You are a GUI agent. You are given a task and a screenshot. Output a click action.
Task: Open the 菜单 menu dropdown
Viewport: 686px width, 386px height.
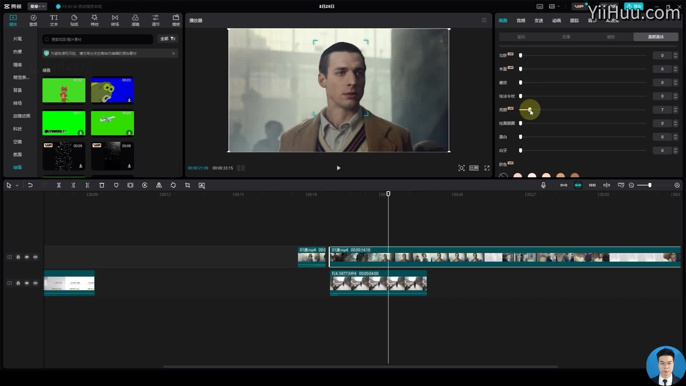(37, 6)
